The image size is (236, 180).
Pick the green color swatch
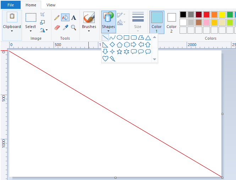pyautogui.click(x=230, y=15)
